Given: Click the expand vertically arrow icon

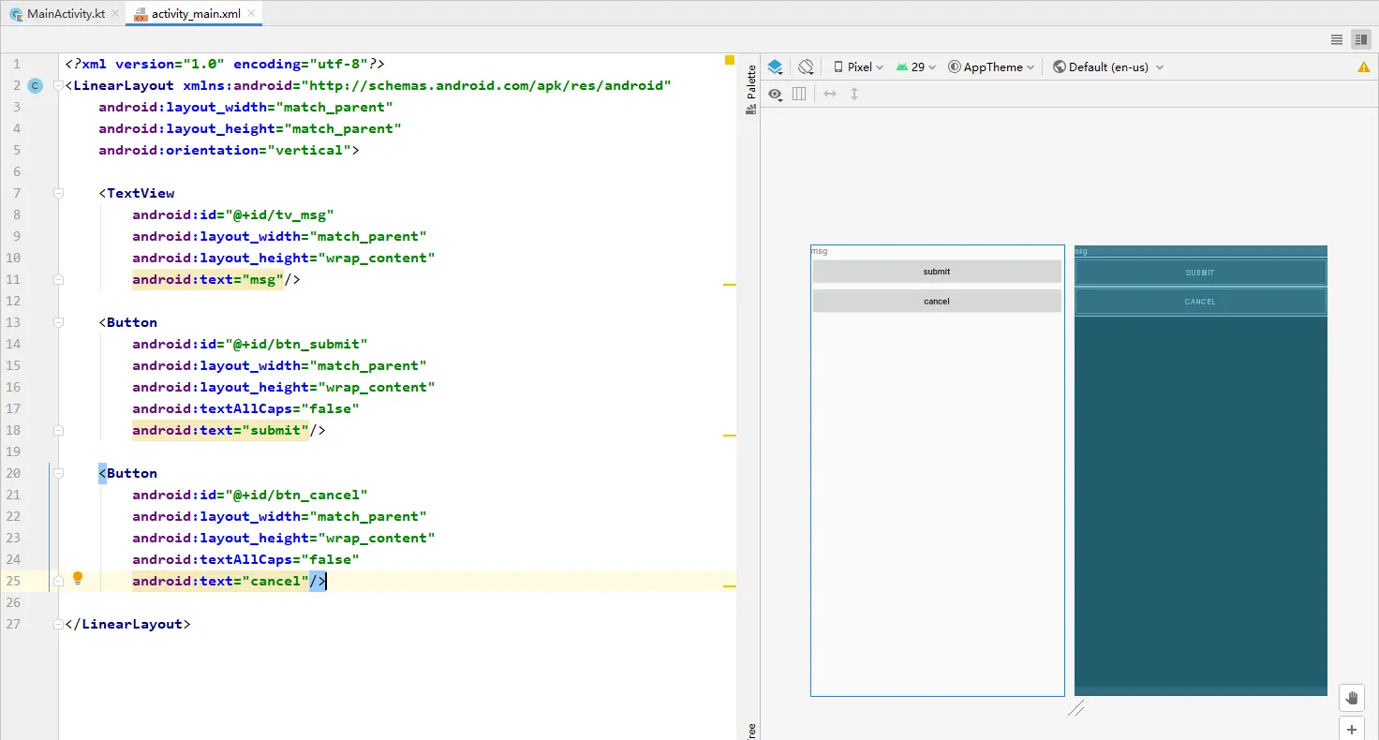Looking at the screenshot, I should 854,94.
